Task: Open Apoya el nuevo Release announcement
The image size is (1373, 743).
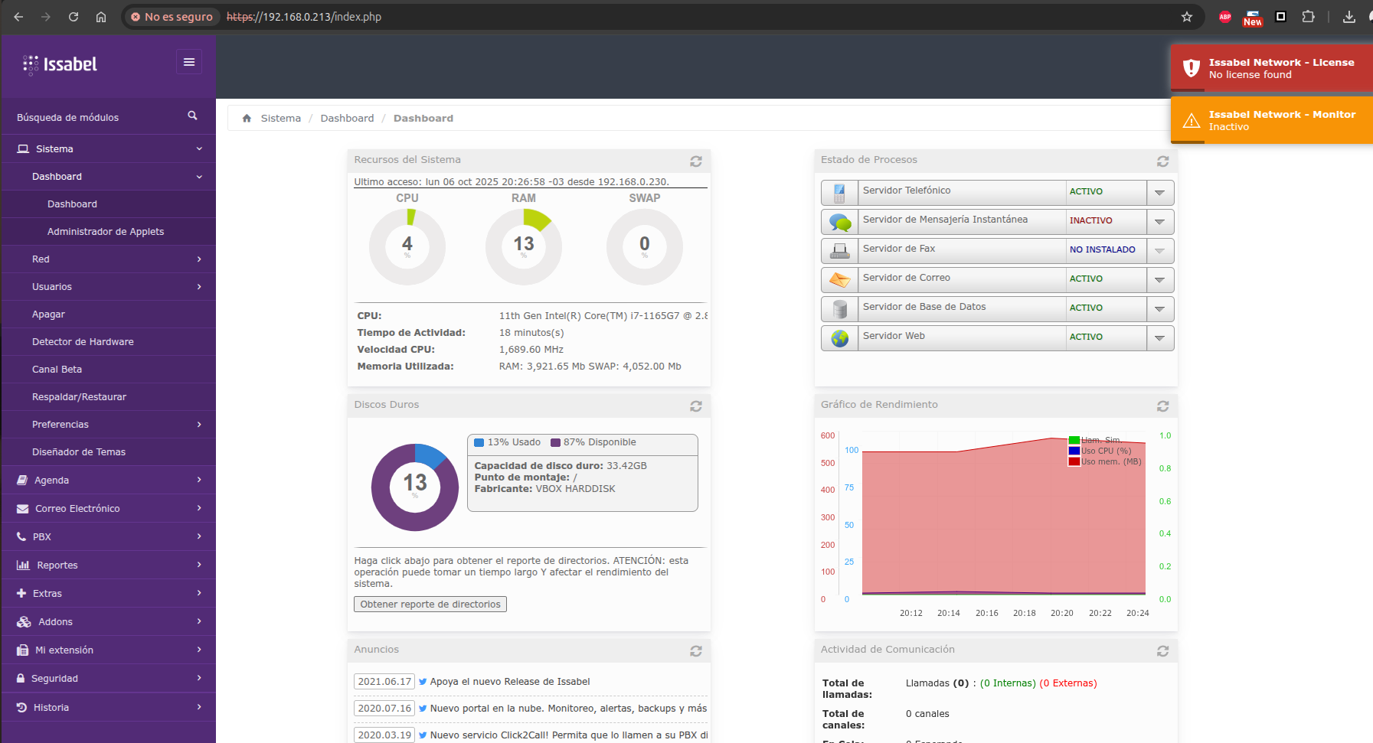Action: pos(509,682)
